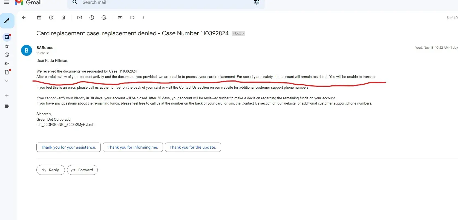Click the Reply button
The height and width of the screenshot is (220, 458).
click(51, 170)
